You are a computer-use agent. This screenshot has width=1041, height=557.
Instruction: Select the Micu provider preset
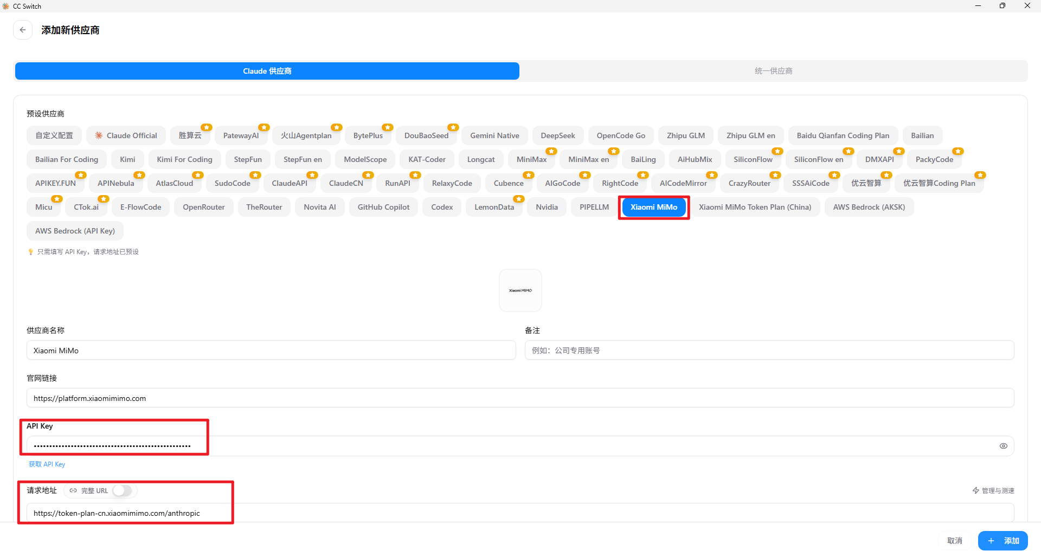[44, 207]
